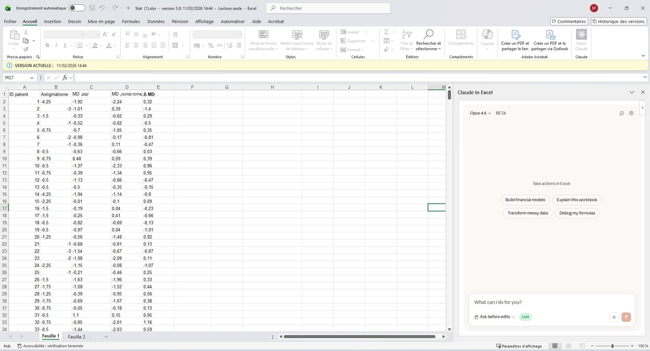Click the send arrow in Claude panel

pos(626,317)
